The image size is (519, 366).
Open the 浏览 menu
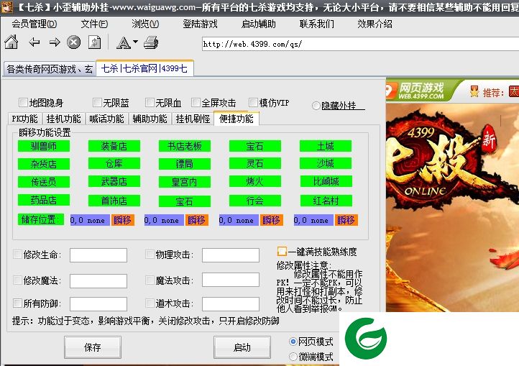(x=145, y=24)
